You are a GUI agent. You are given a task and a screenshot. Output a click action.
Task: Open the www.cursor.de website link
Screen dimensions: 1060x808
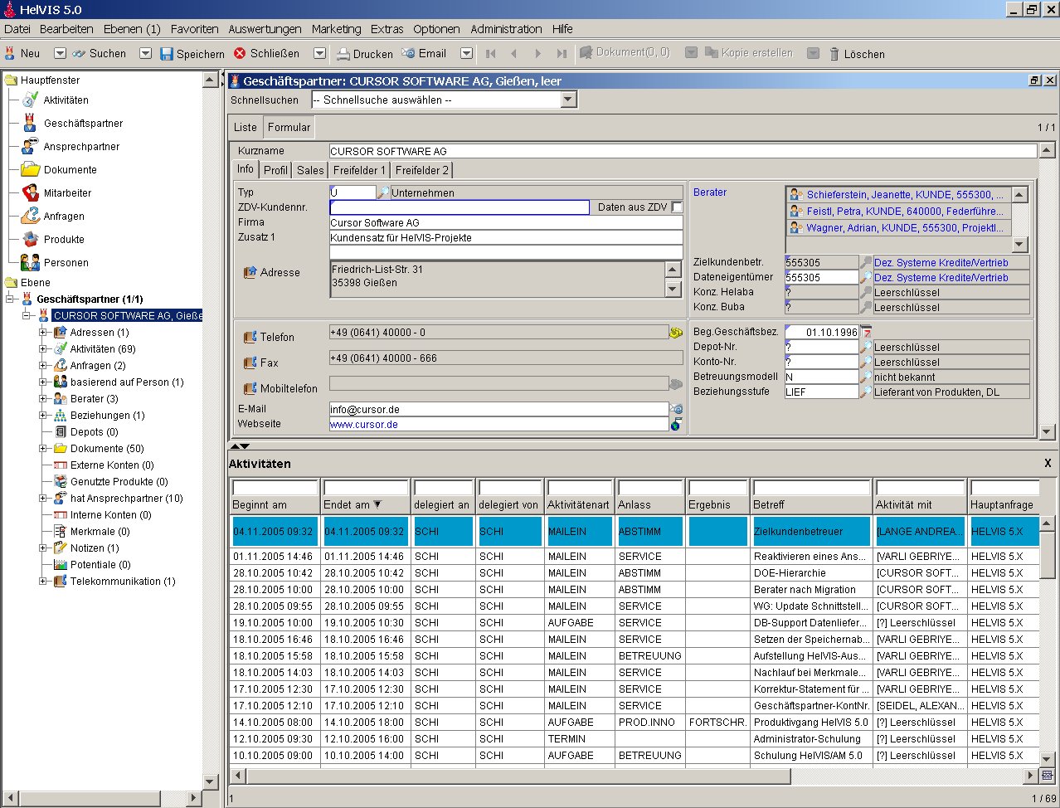tap(364, 425)
